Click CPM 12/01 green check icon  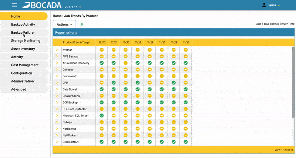tap(114, 83)
